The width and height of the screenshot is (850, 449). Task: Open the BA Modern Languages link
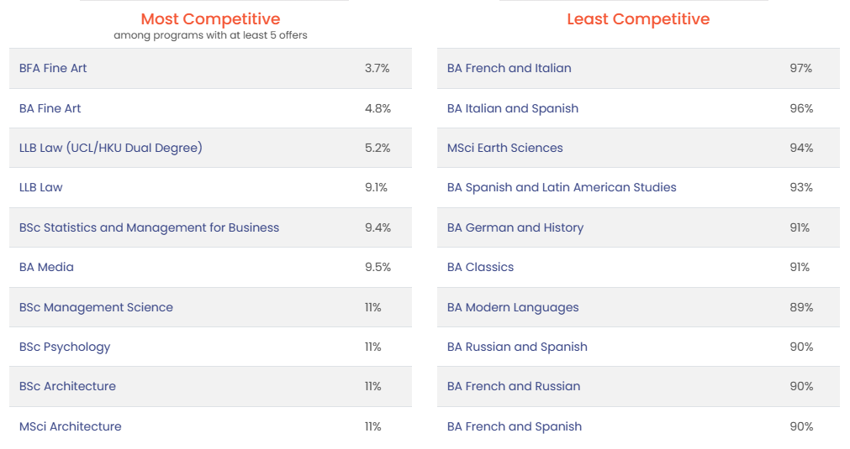click(513, 307)
